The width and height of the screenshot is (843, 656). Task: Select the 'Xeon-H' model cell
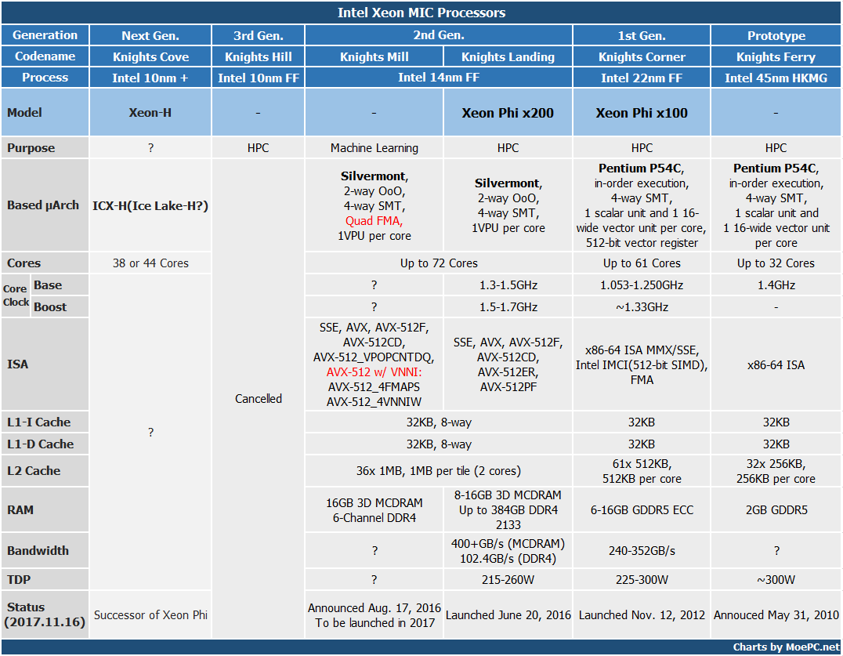[150, 112]
